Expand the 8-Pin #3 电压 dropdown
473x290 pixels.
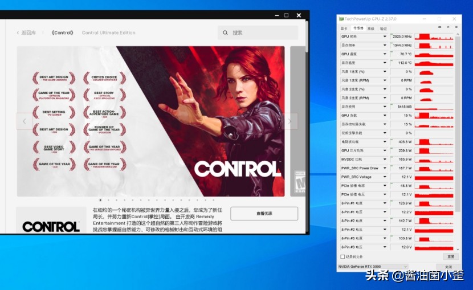[385, 247]
